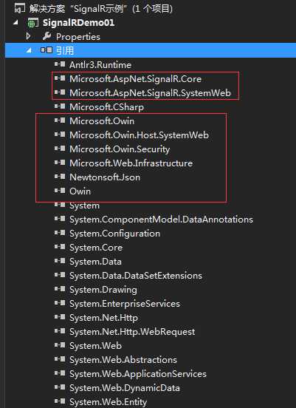
Task: Click the SignalRDemo01 web project icon
Action: (x=32, y=23)
